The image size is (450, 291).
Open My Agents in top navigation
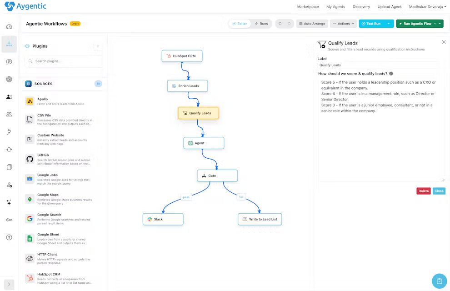click(335, 7)
